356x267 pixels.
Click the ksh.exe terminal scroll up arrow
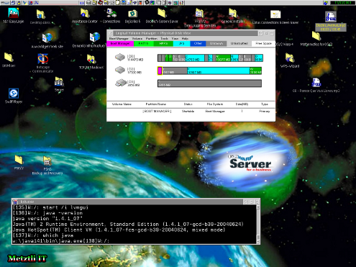coord(258,207)
